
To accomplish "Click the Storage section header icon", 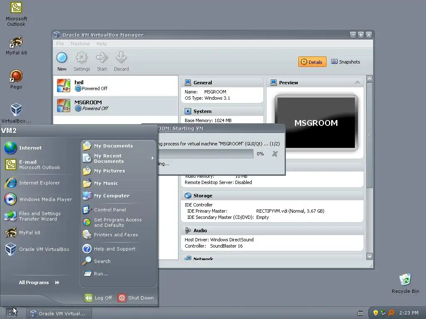I will (x=188, y=196).
